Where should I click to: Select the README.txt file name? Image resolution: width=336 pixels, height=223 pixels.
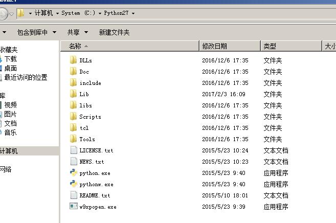pos(95,195)
